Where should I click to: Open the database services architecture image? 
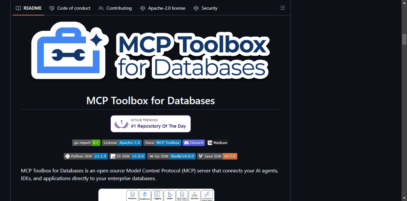(x=156, y=195)
